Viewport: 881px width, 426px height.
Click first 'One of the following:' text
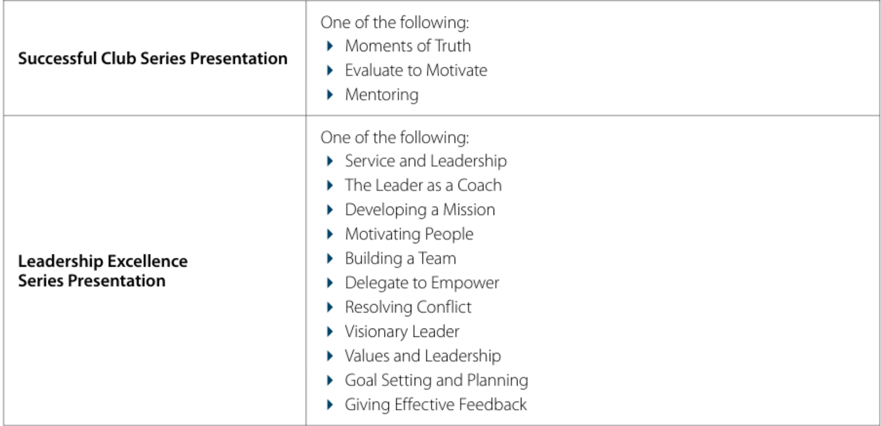(x=395, y=22)
